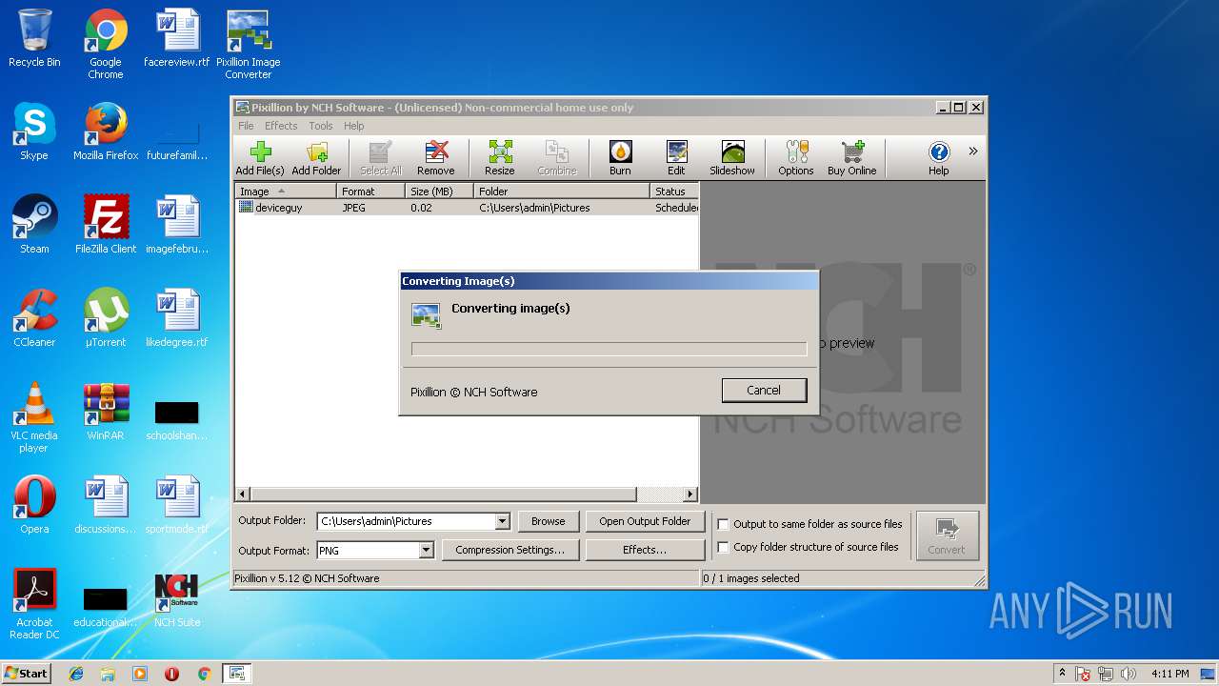Open the Mozilla Firefox desktop shortcut
1219x686 pixels.
pos(106,132)
